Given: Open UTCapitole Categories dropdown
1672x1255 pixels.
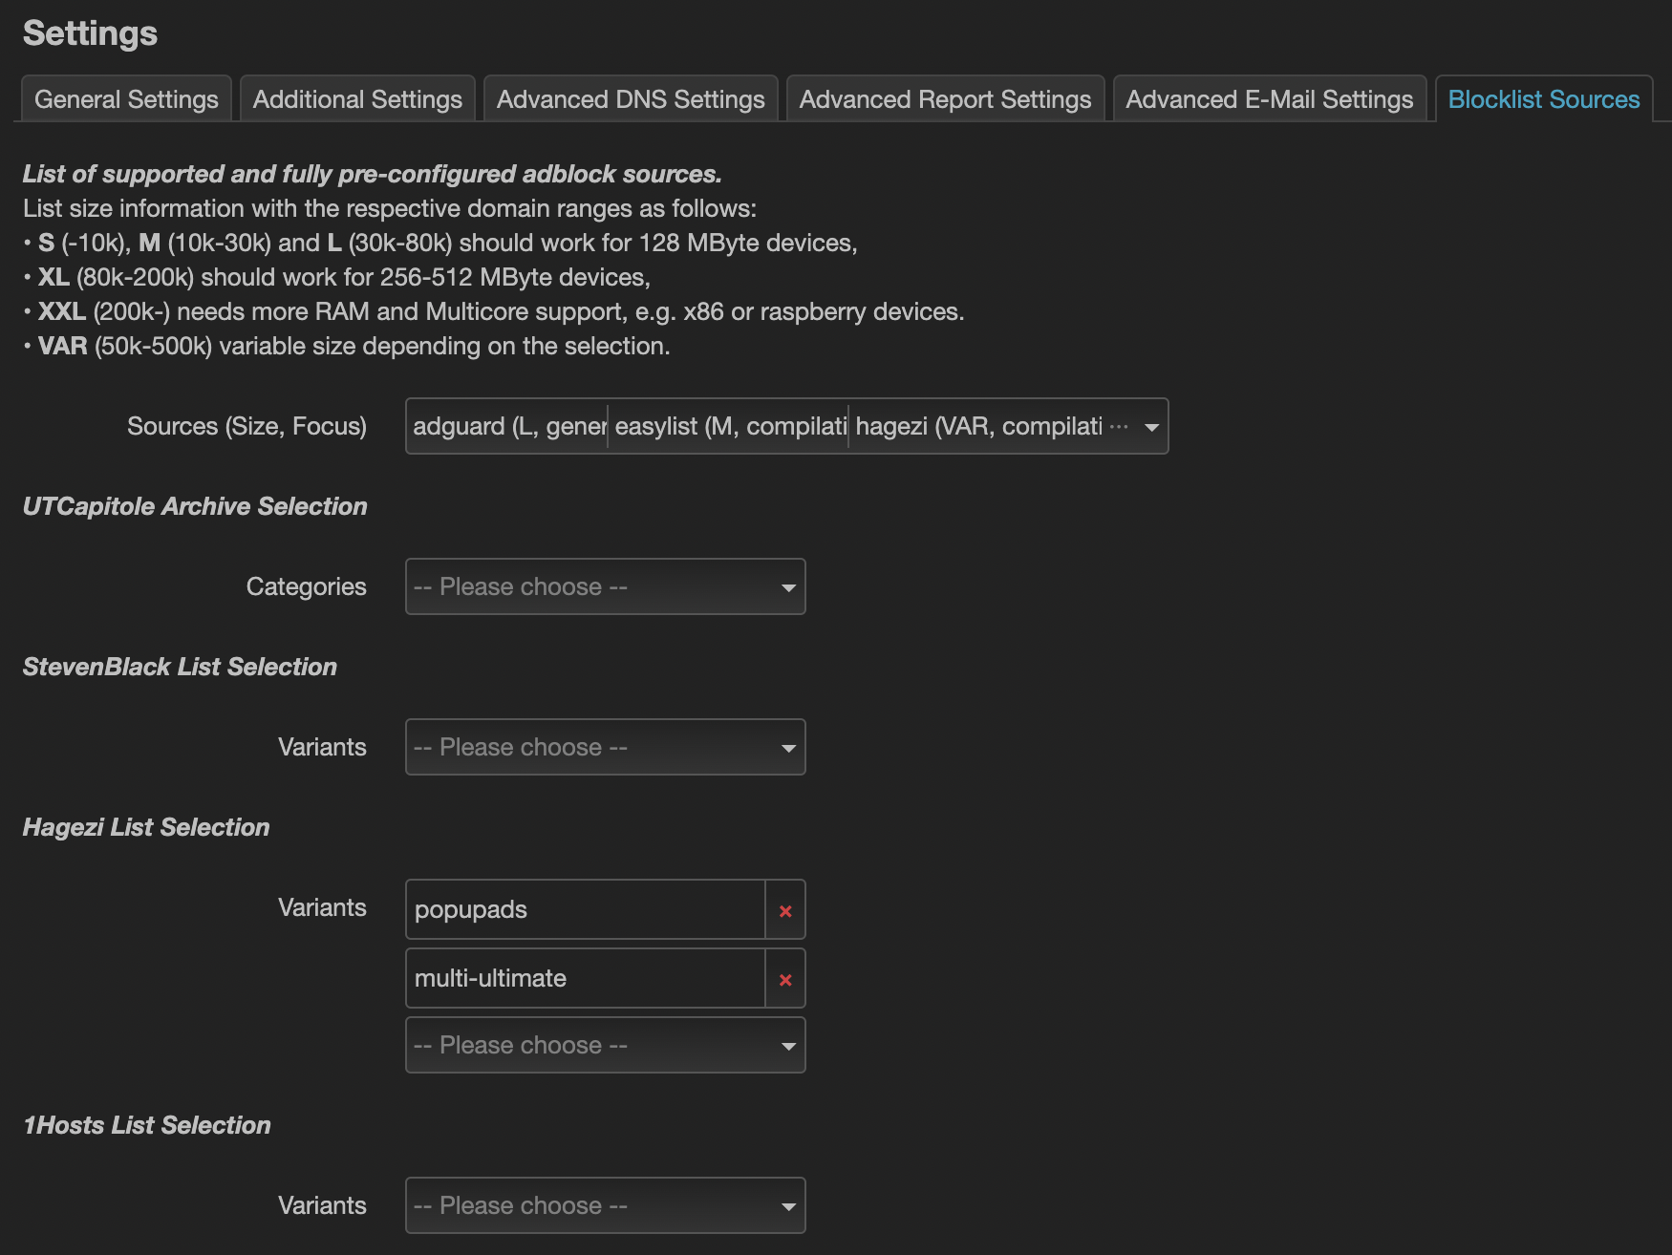Looking at the screenshot, I should (604, 586).
